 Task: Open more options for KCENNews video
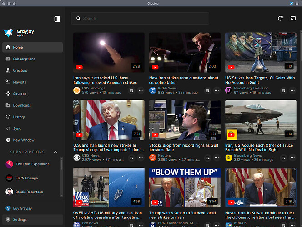[216, 90]
